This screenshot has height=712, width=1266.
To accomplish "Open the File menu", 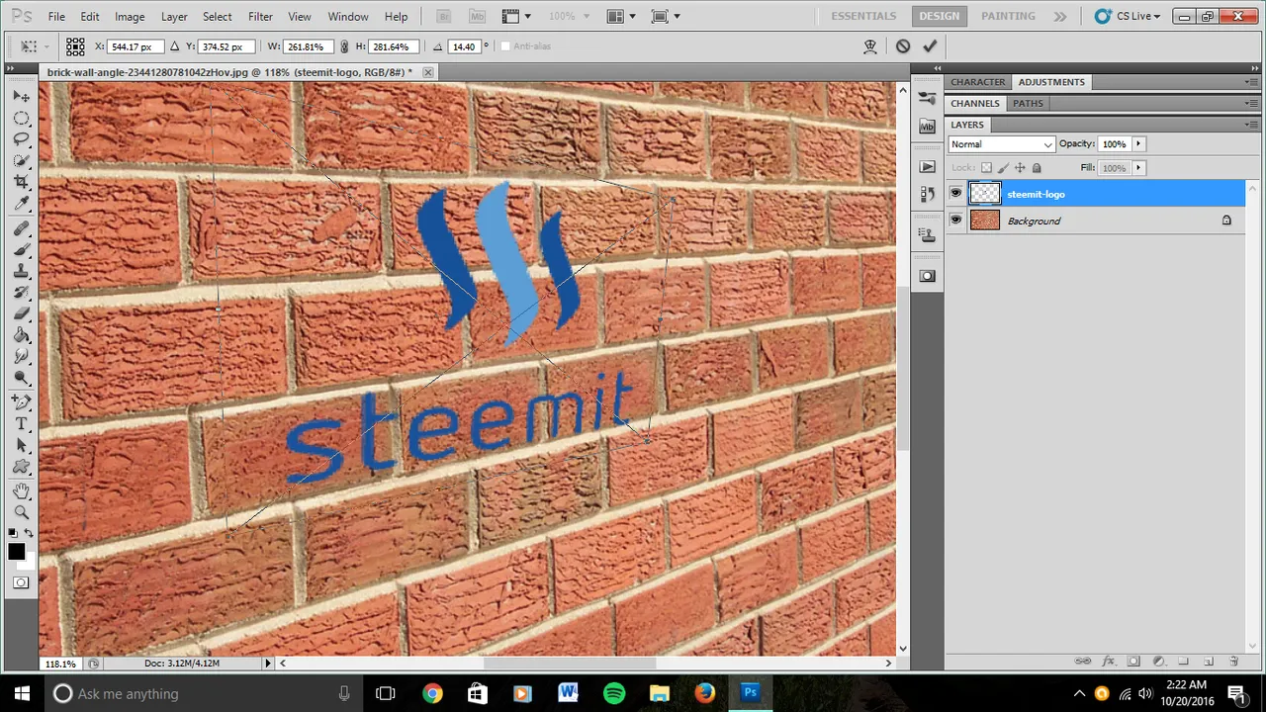I will click(x=56, y=17).
